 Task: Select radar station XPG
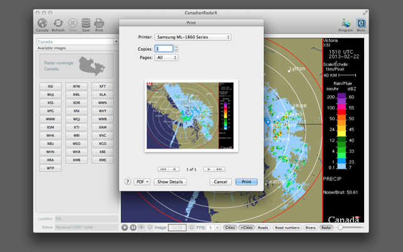point(50,111)
